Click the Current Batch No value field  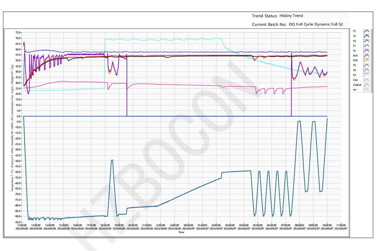[x=316, y=25]
